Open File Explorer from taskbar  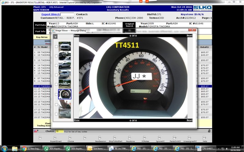[15, 149]
